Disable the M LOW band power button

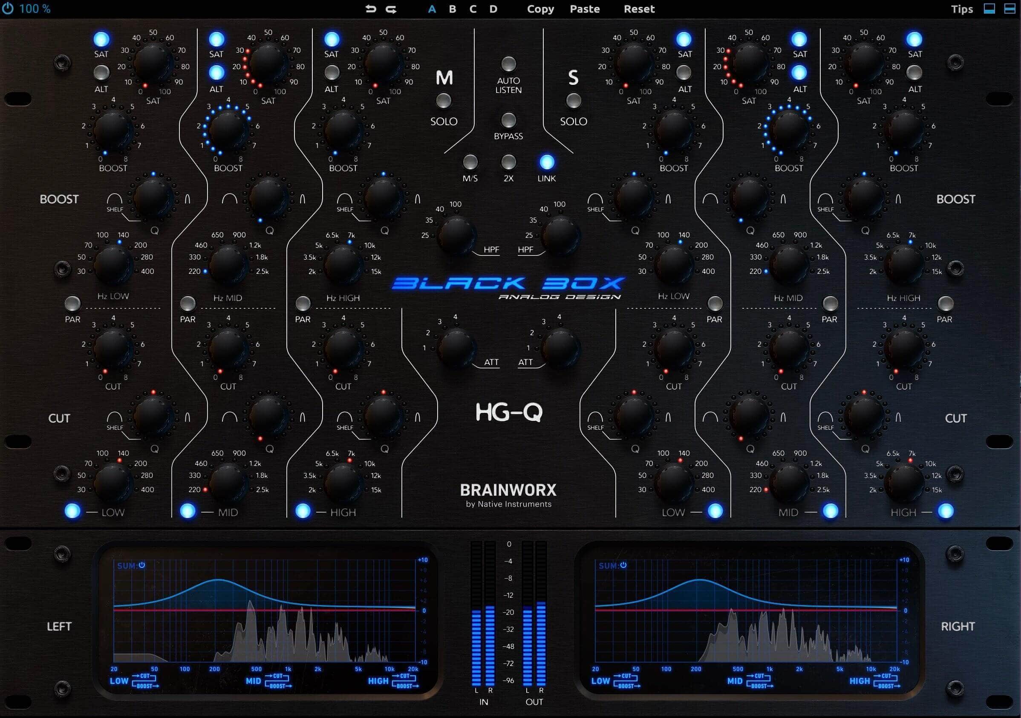pyautogui.click(x=72, y=511)
